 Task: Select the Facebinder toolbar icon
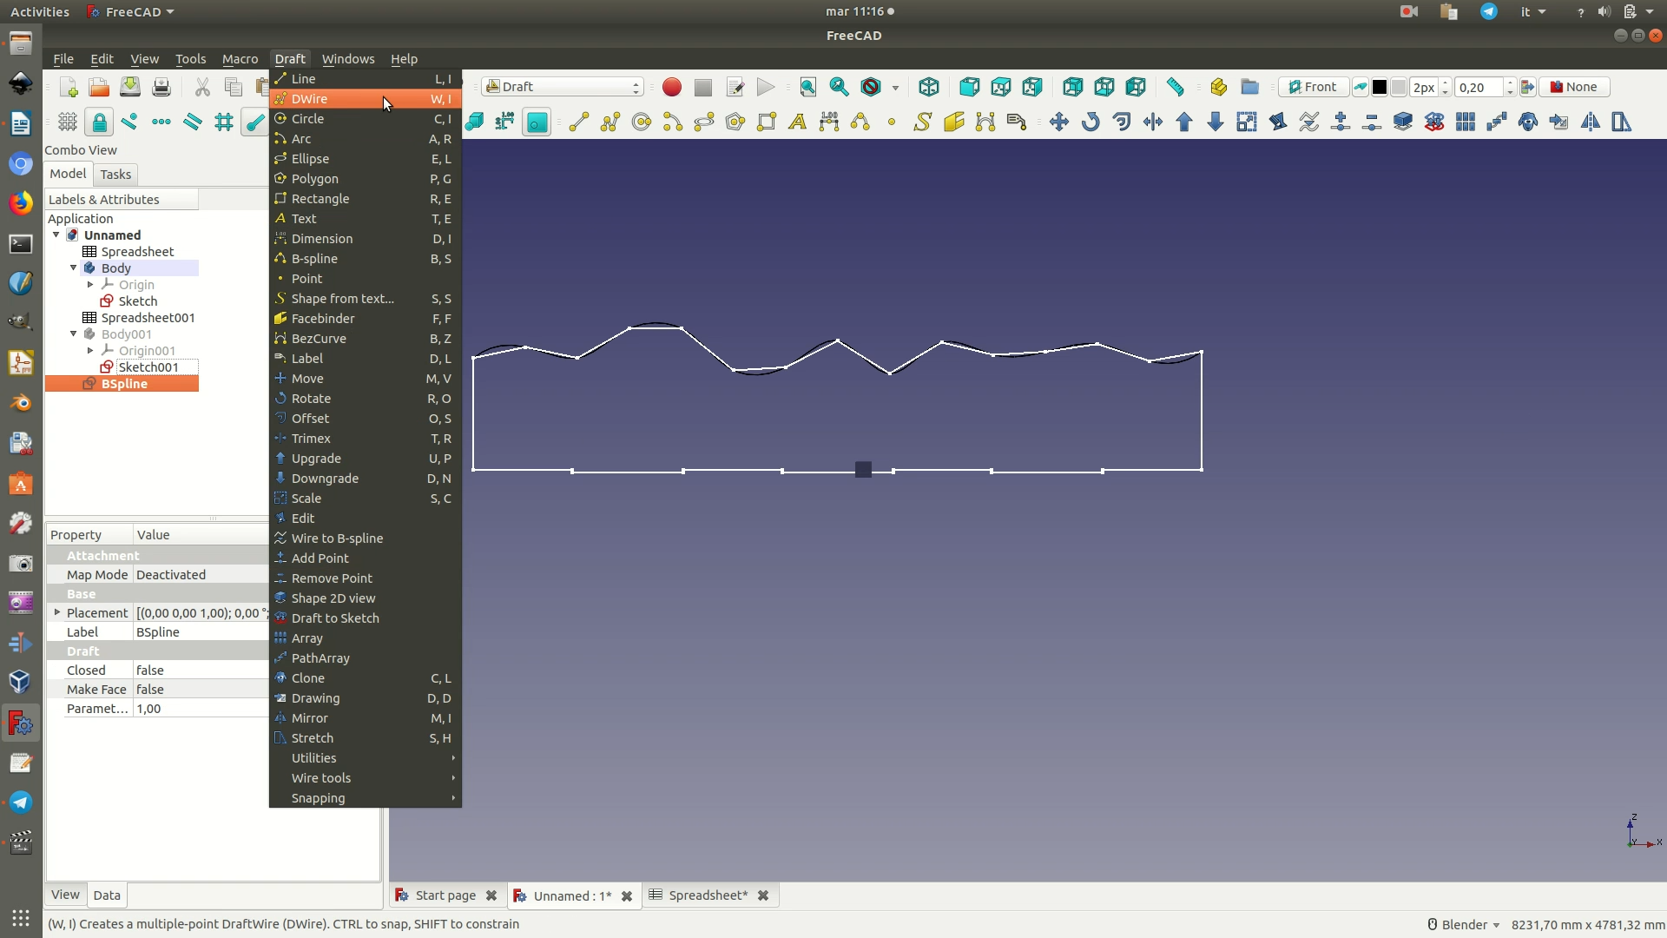954,122
